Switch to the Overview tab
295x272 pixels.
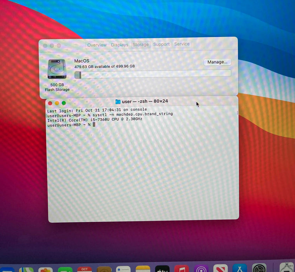97,45
